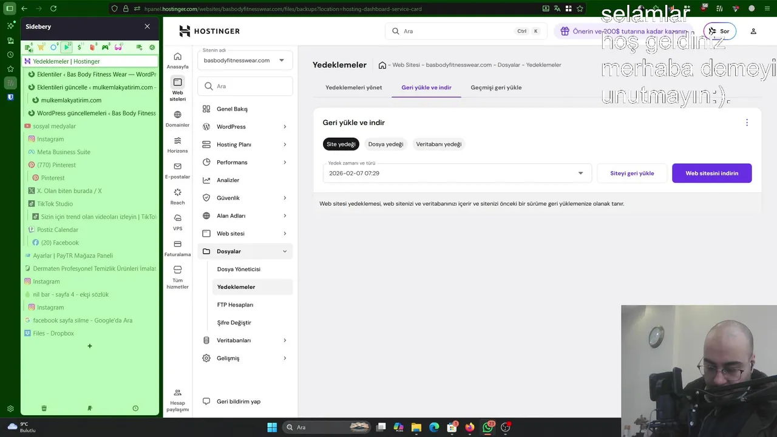Switch to Sidebery dollar sign panel
The image size is (777, 437).
pos(80,47)
